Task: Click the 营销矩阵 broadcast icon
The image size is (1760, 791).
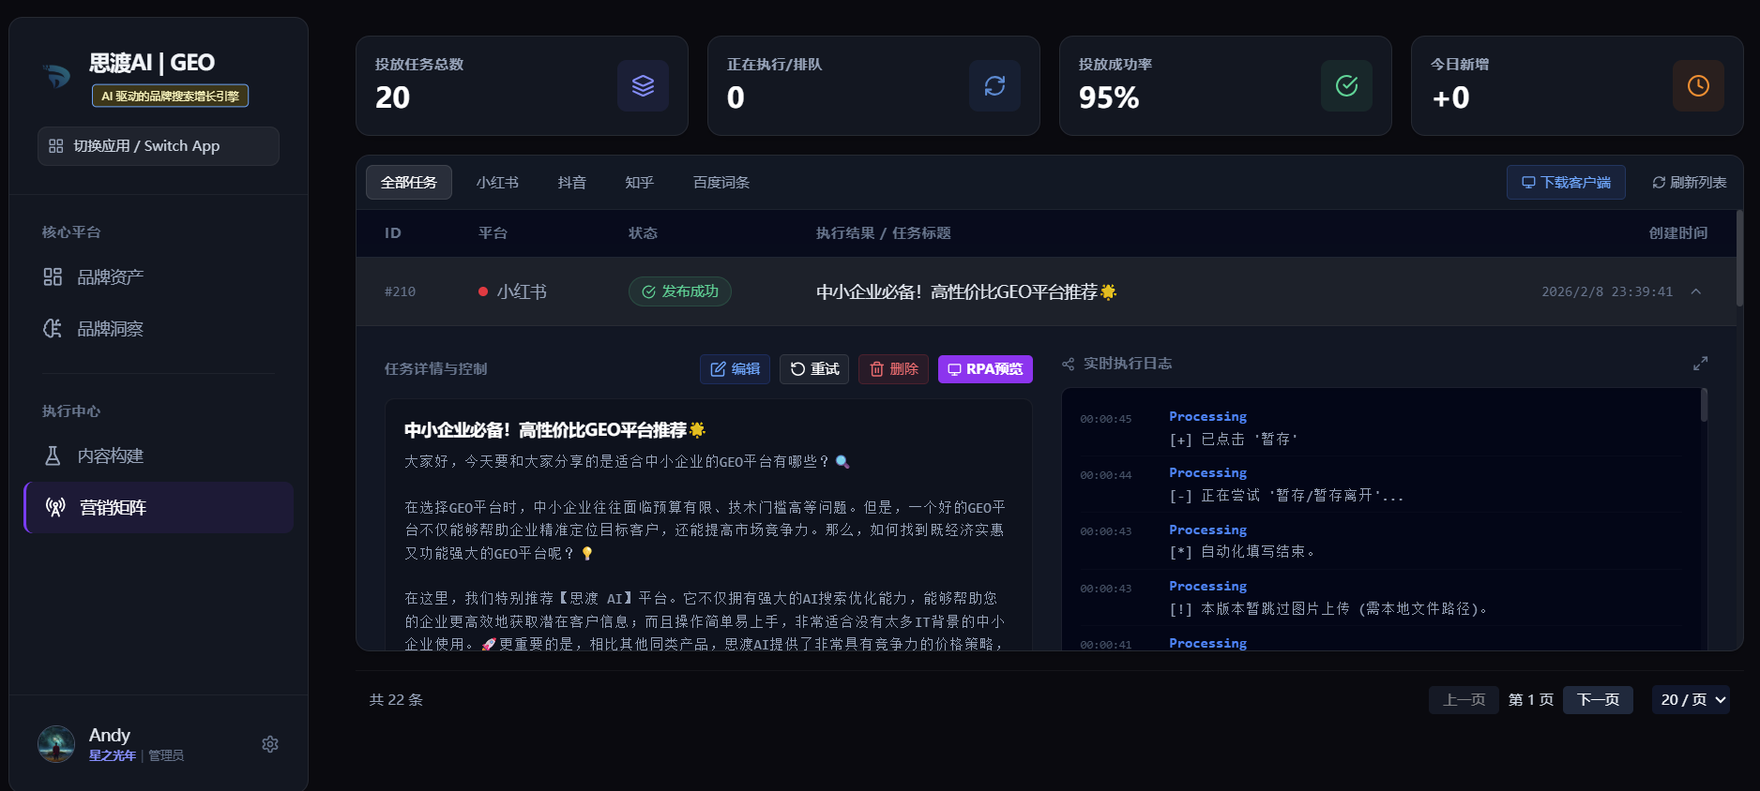Action: (55, 507)
